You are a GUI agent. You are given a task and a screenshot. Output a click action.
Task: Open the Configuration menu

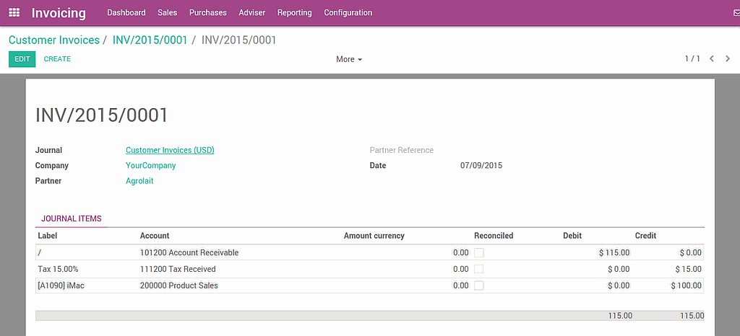point(348,13)
